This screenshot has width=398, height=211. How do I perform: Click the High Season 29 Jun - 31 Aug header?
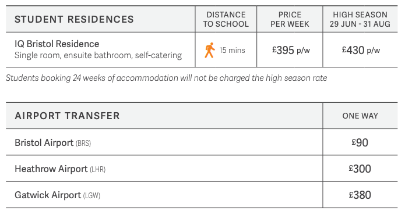tap(360, 19)
